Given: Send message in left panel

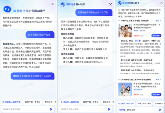Looking at the screenshot, I should coord(51,109).
